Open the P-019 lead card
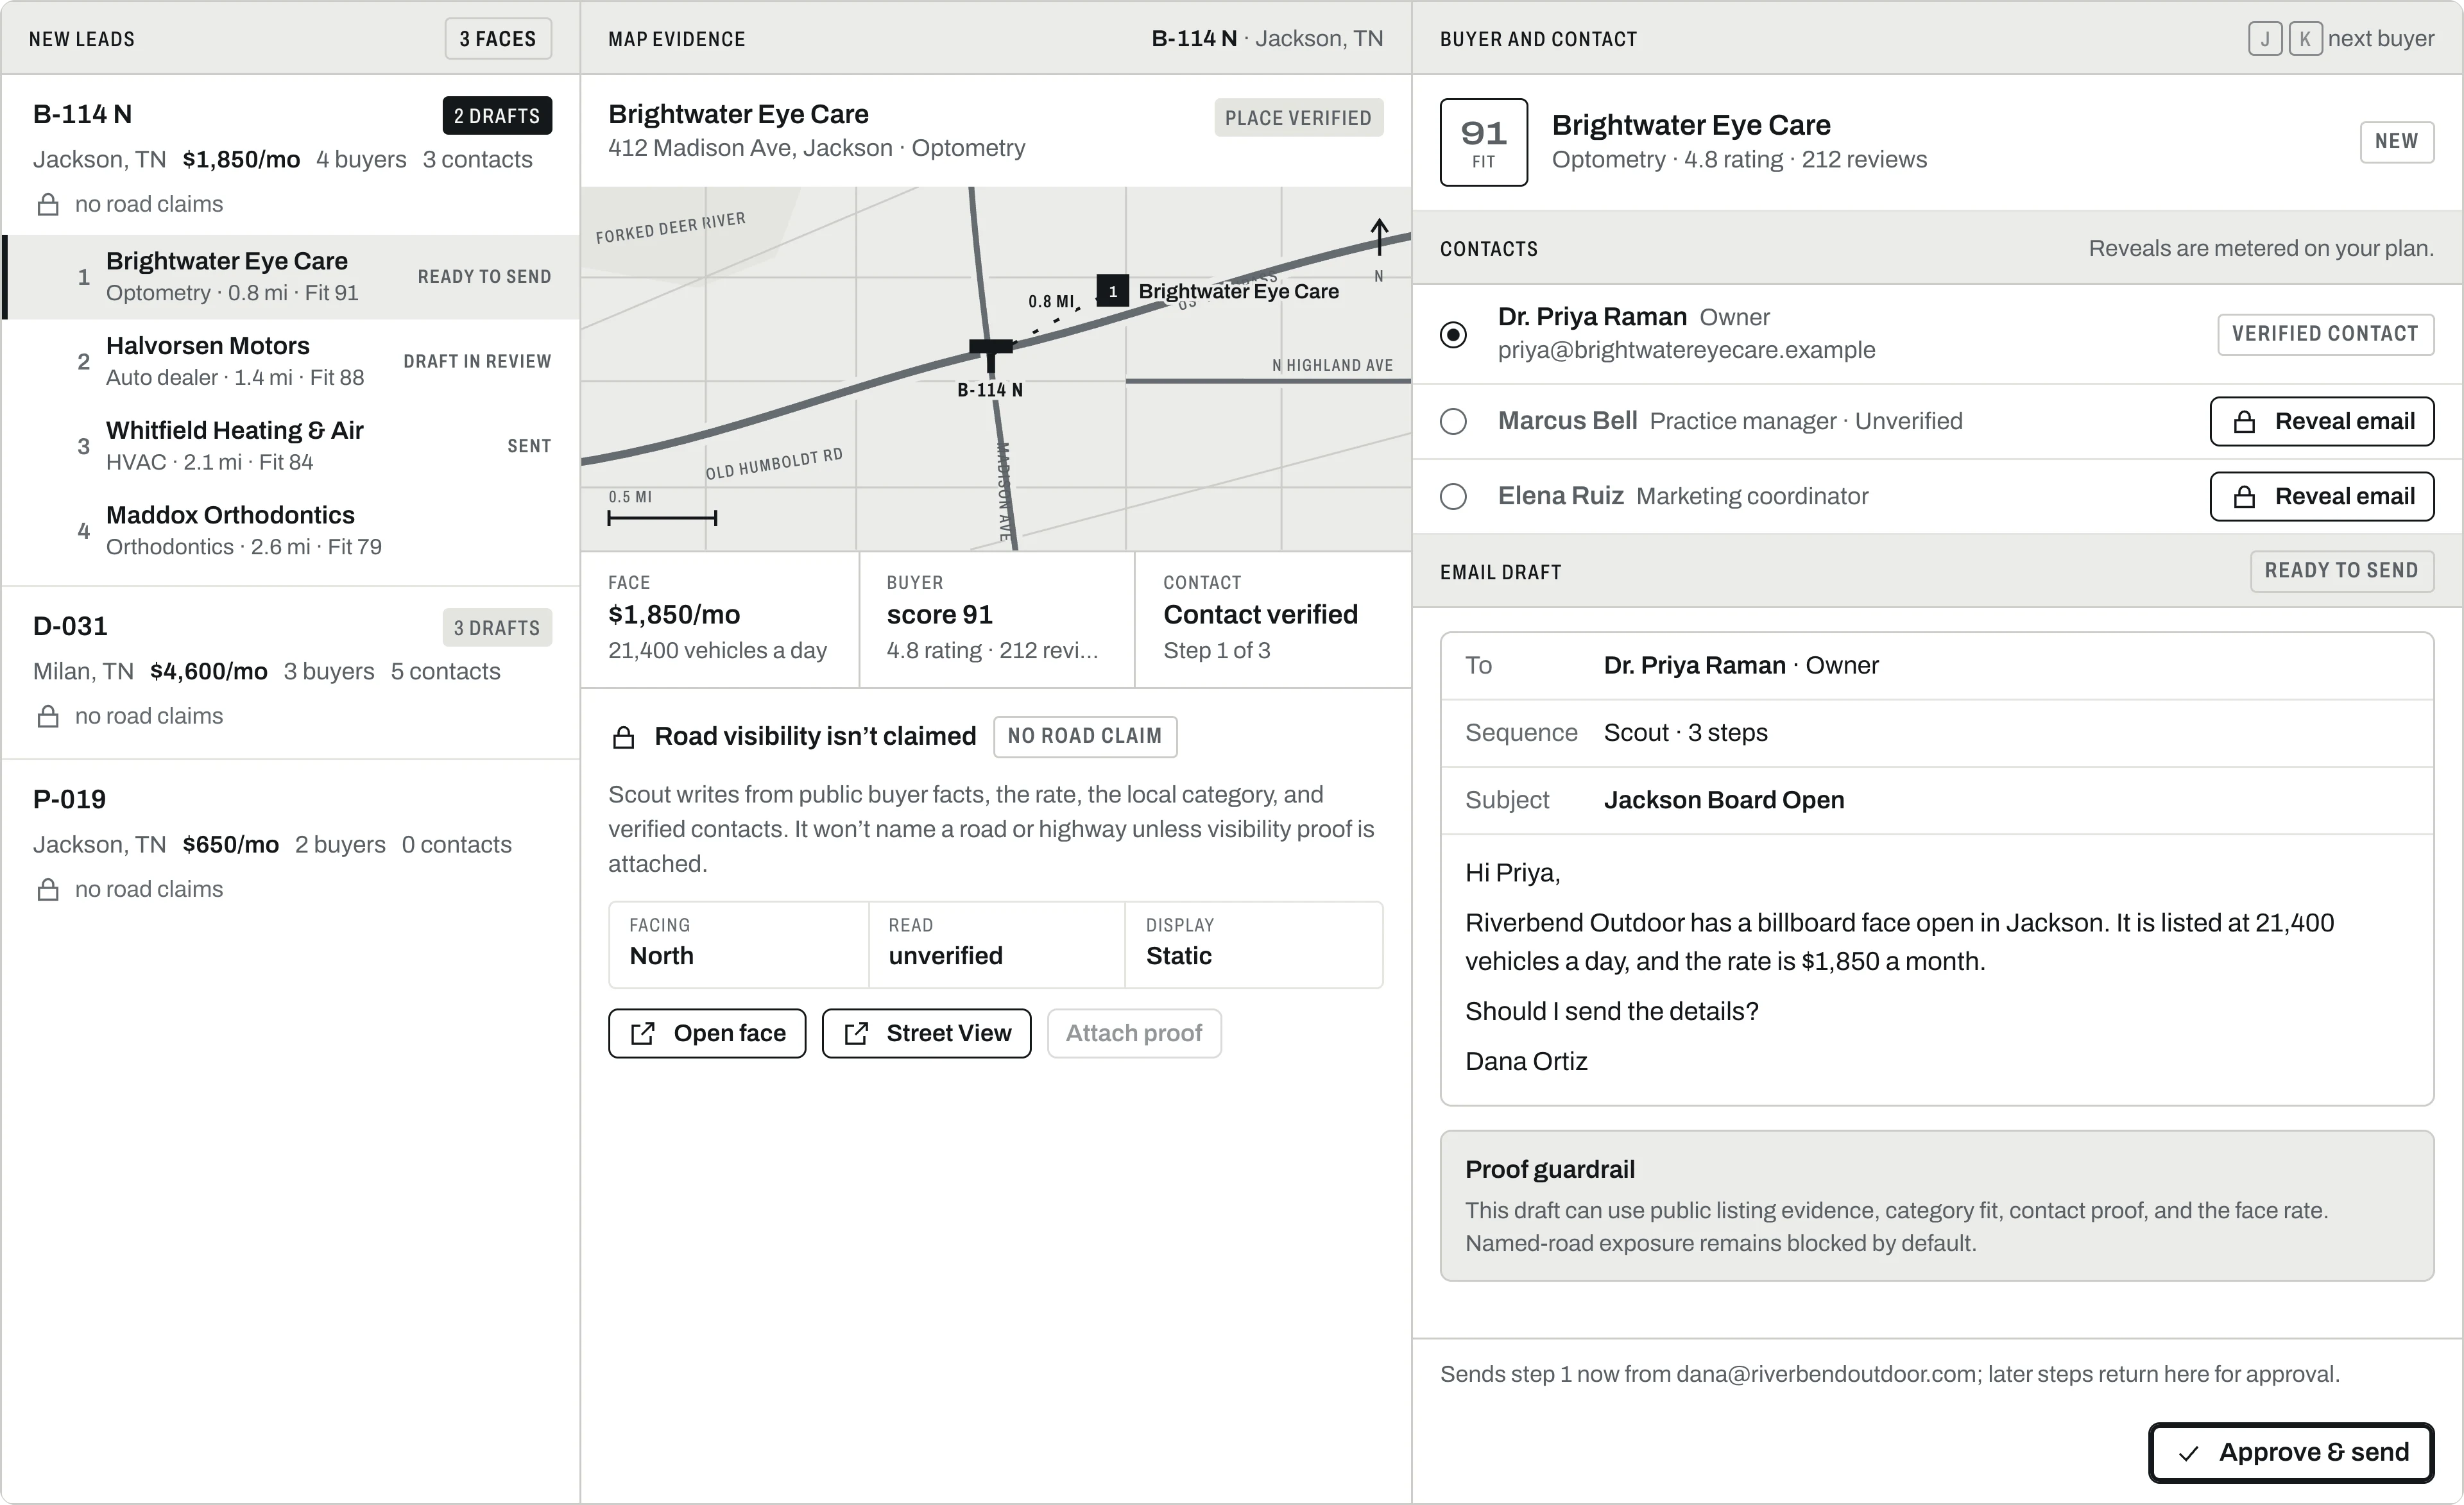 pos(291,846)
